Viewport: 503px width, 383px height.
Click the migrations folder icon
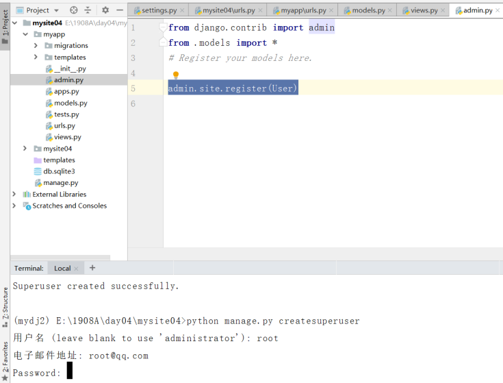click(x=49, y=46)
